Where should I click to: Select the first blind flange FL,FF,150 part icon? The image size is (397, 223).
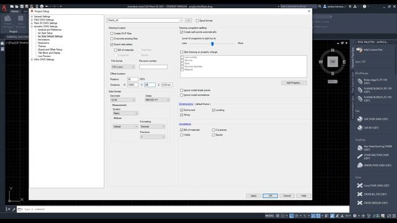coord(360,81)
